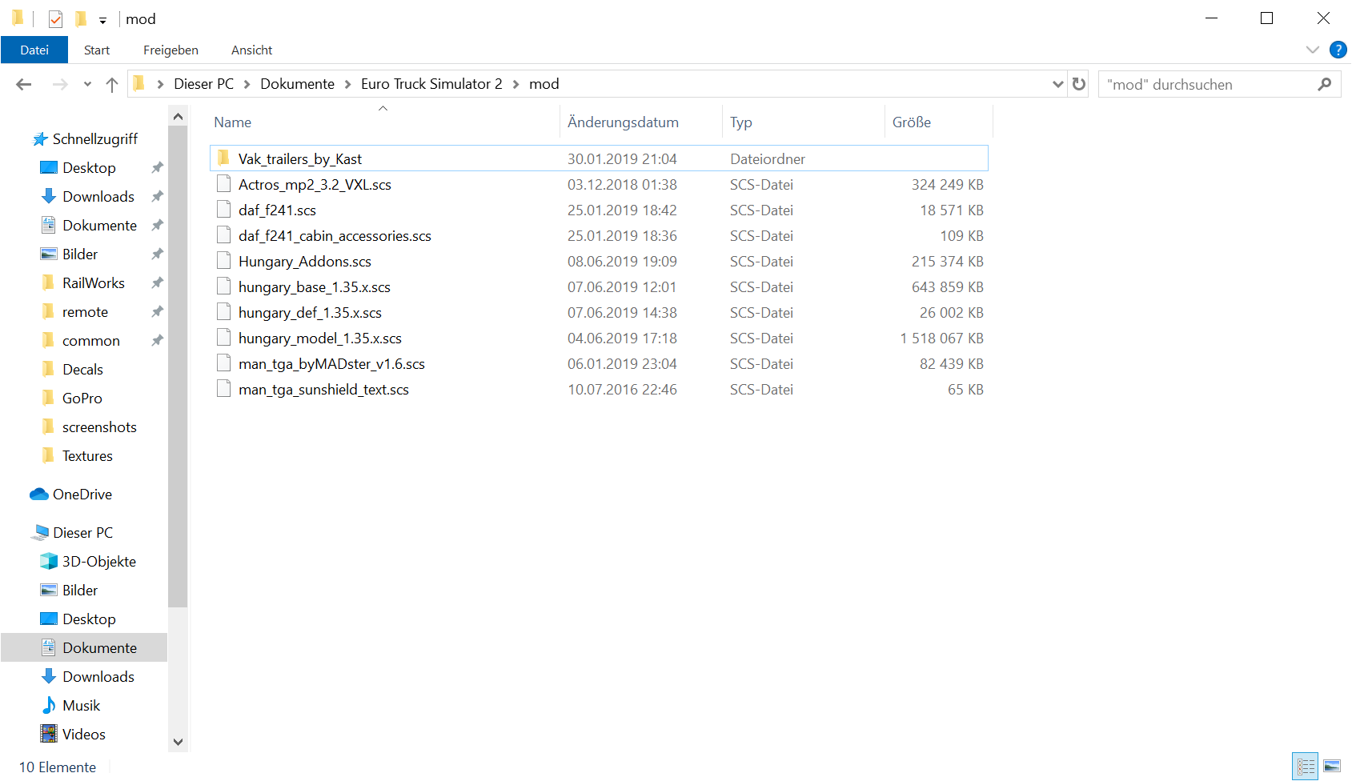The width and height of the screenshot is (1352, 781).
Task: Select the man_tga_byMADster_v1.6.scs file
Action: (x=599, y=363)
